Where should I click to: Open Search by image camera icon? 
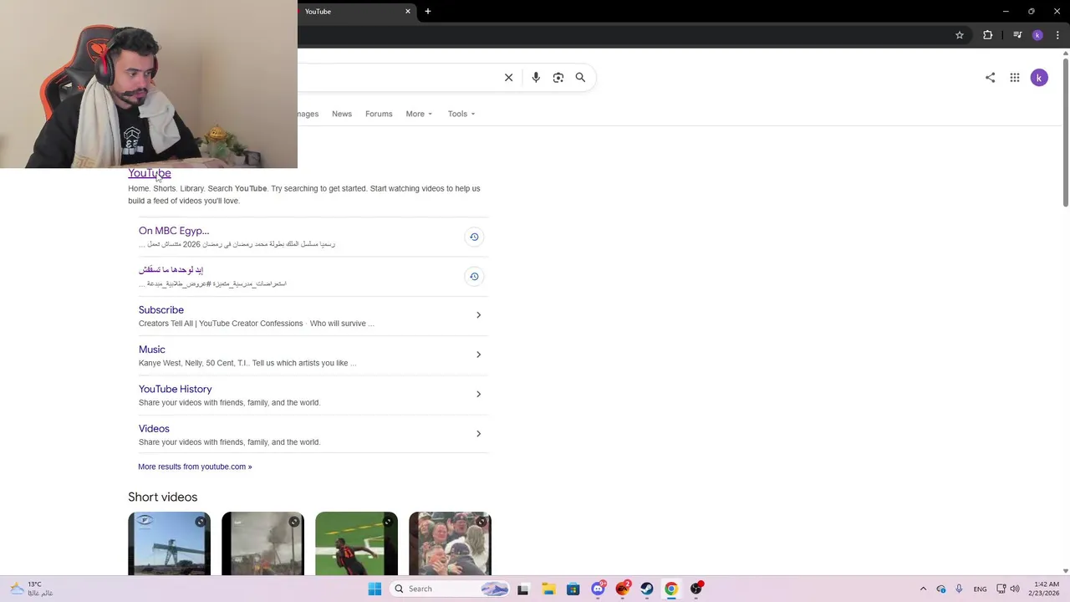click(558, 78)
